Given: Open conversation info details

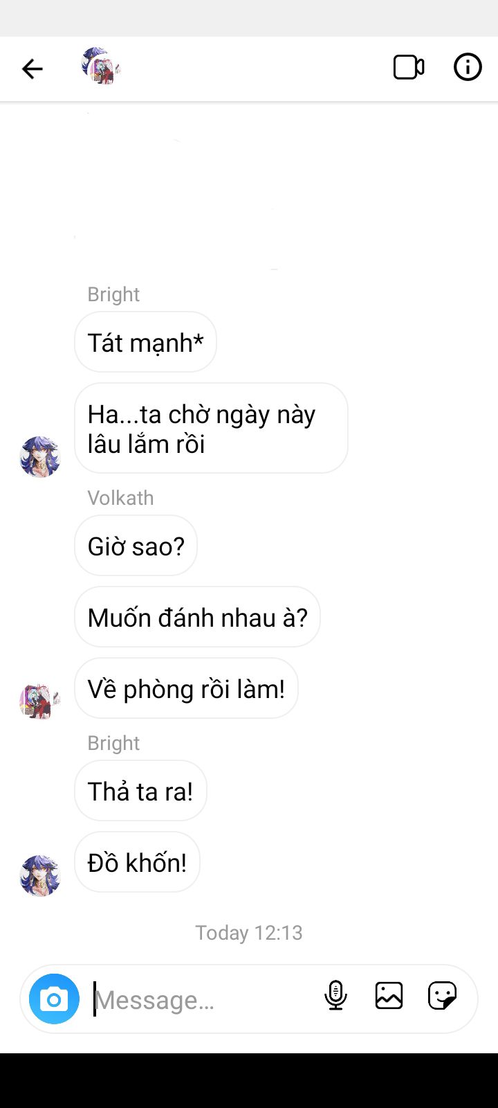Looking at the screenshot, I should pyautogui.click(x=468, y=67).
